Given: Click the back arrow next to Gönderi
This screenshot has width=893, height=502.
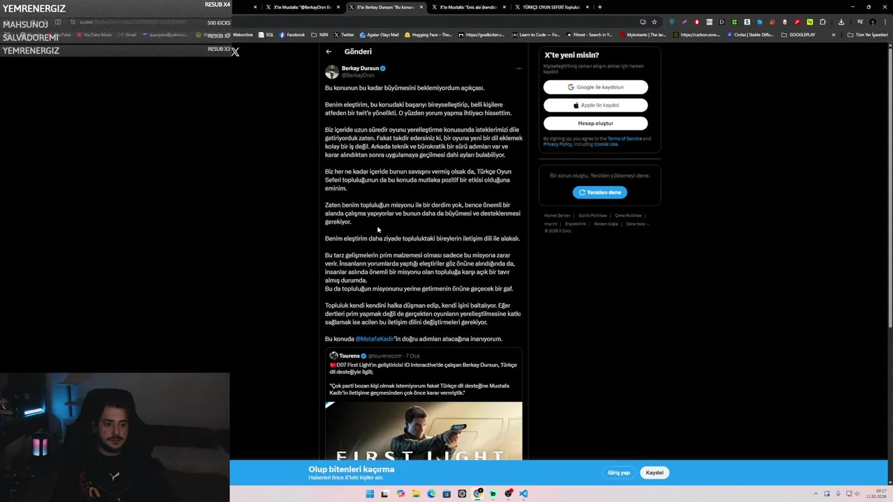Looking at the screenshot, I should point(329,52).
